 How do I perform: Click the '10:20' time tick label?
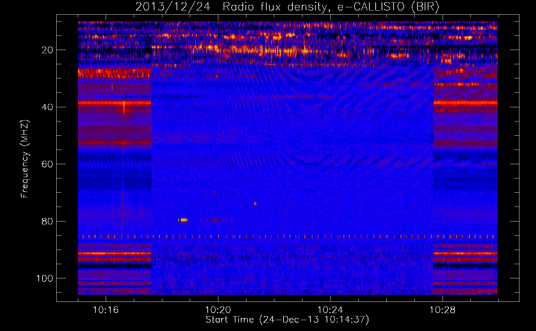click(218, 310)
